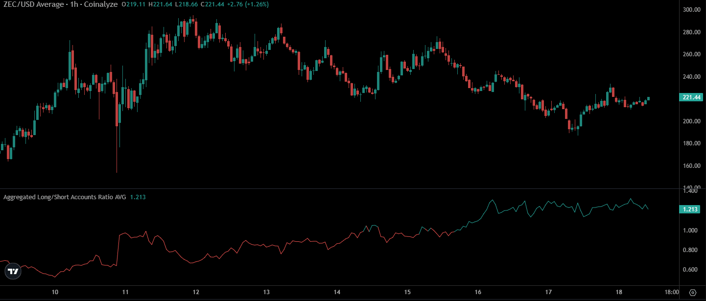The image size is (706, 301).
Task: Select the Aggregated Long/Short Accounts Ratio legend
Action: point(65,197)
